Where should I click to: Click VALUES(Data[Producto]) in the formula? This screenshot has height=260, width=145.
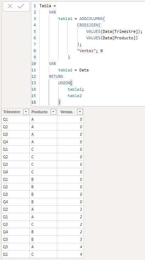(x=112, y=38)
